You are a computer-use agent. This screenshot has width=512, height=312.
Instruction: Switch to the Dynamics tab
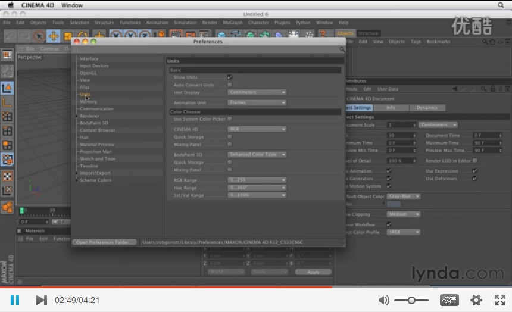click(426, 108)
